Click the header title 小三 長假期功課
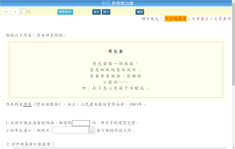Viewport: 235px width, 149px height. pos(117,4)
